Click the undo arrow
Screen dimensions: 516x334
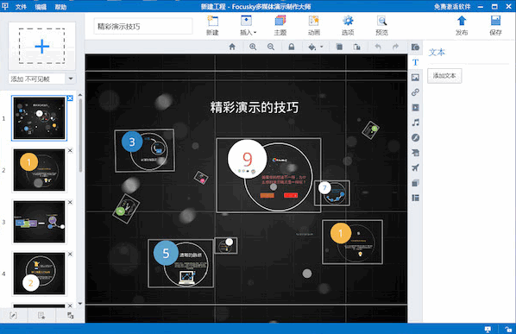coord(378,47)
